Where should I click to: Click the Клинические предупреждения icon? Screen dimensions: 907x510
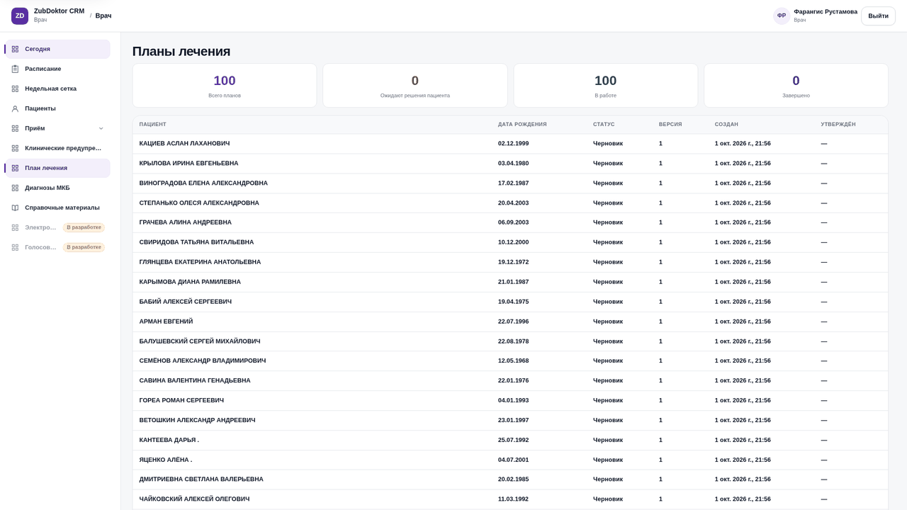[15, 148]
